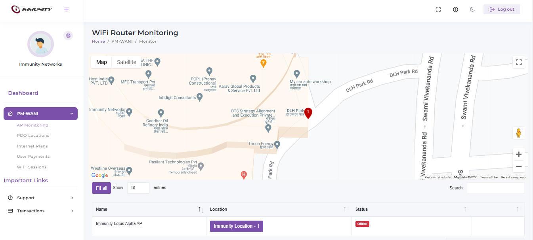Expand the Support menu
Image resolution: width=533 pixels, height=240 pixels.
pyautogui.click(x=40, y=198)
